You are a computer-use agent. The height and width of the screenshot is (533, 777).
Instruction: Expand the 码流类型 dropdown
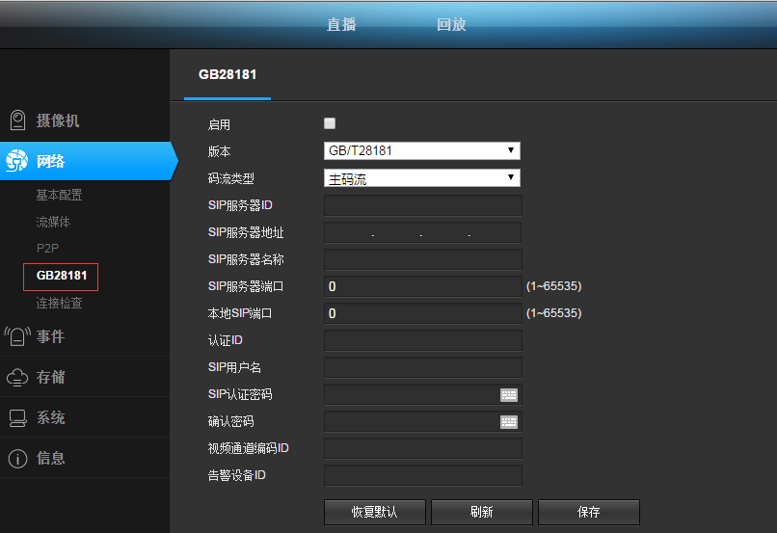click(x=421, y=178)
